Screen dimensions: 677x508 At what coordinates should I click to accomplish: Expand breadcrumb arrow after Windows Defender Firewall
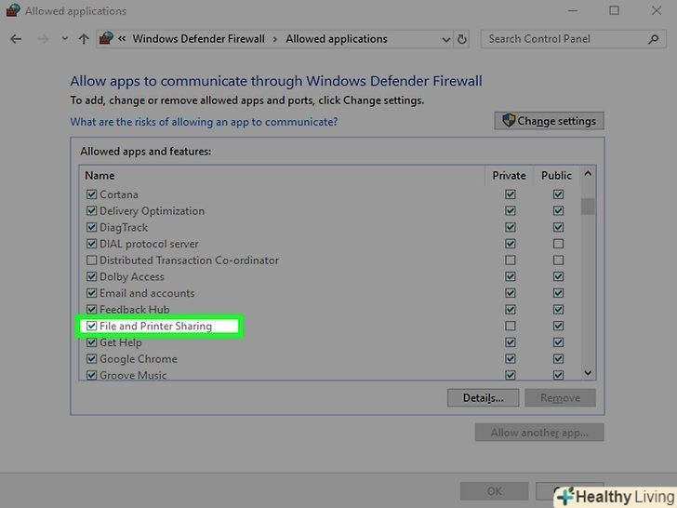[275, 39]
